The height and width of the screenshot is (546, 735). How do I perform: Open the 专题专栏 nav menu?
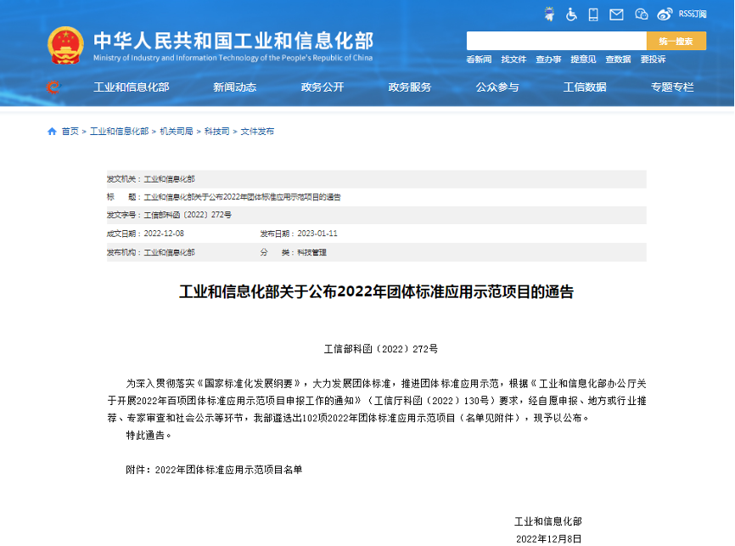click(x=672, y=87)
